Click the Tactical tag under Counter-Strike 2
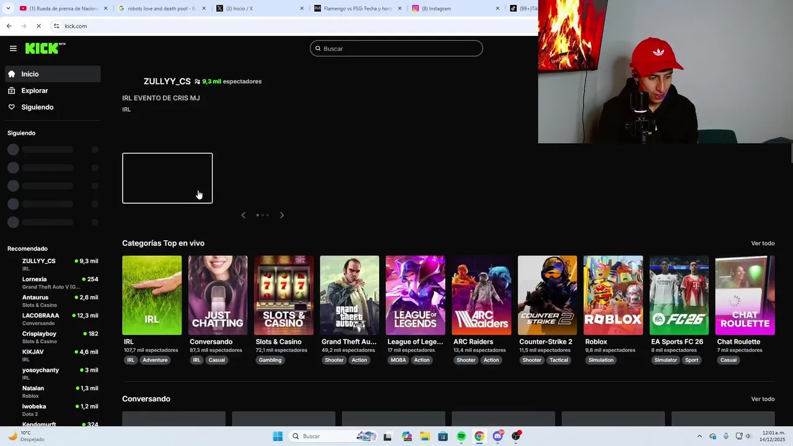 pyautogui.click(x=559, y=360)
